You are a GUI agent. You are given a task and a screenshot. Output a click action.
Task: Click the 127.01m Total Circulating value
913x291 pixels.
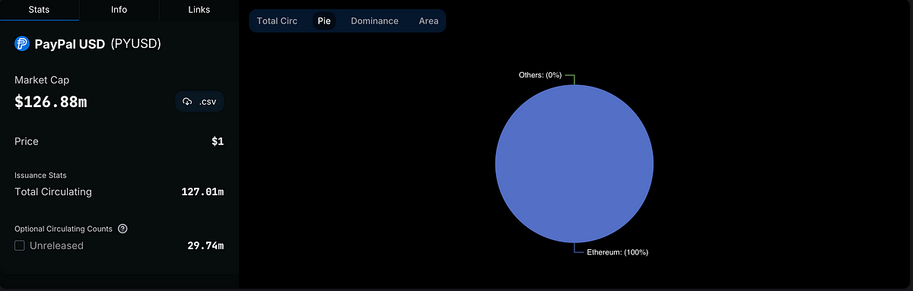pos(202,191)
